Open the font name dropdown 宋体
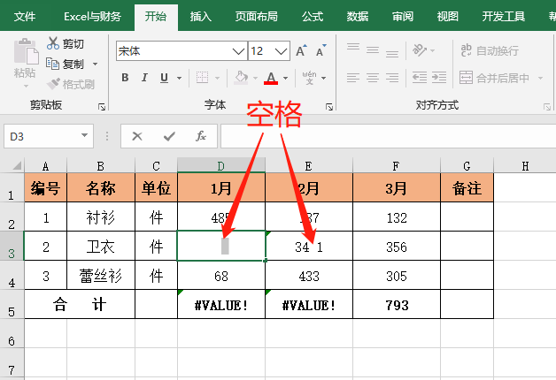This screenshot has width=556, height=380. click(x=239, y=51)
